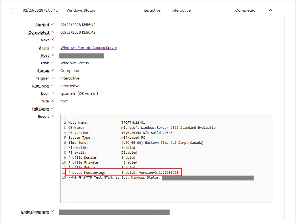Click the red X beside User
The width and height of the screenshot is (296, 223).
[x=53, y=93]
